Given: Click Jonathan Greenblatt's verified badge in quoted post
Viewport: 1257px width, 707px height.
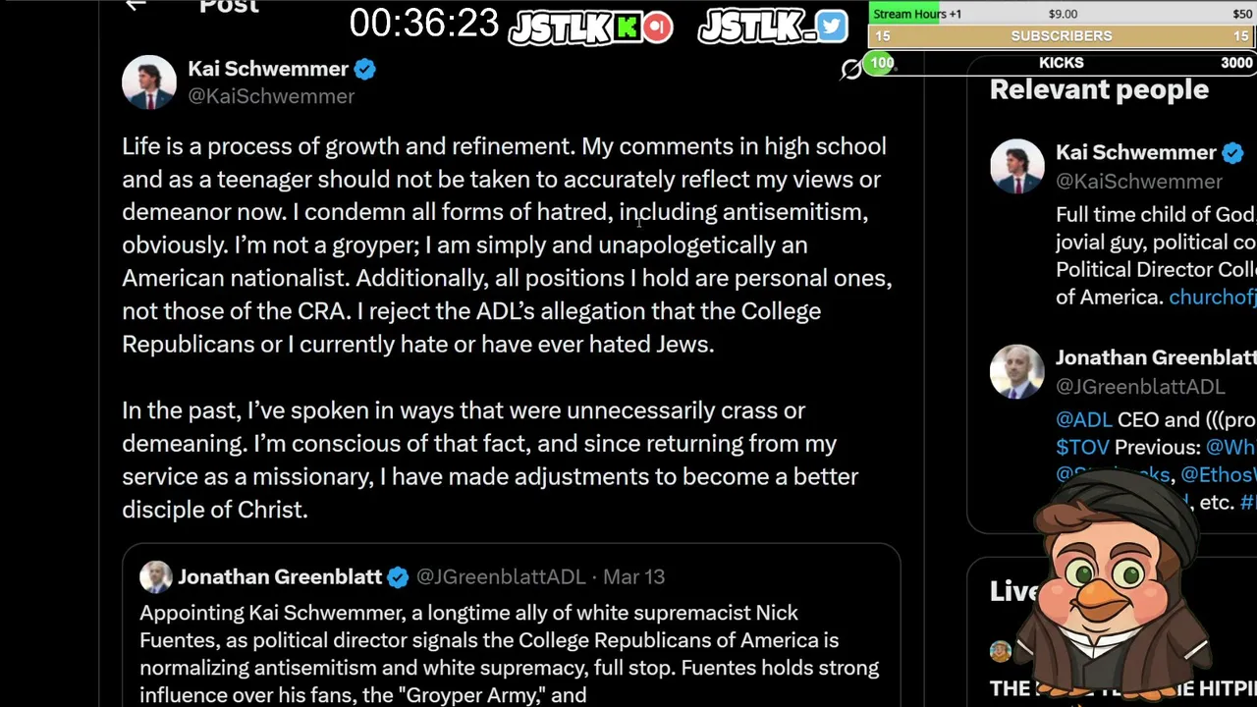Looking at the screenshot, I should [x=398, y=577].
